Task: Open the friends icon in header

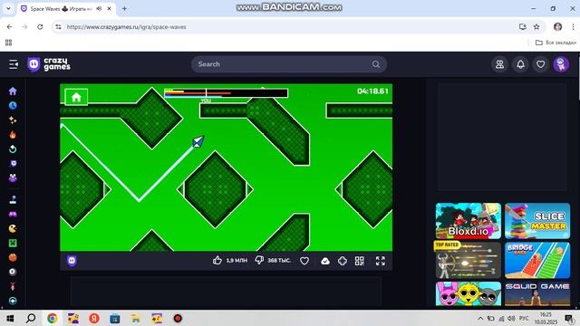Action: (x=499, y=64)
